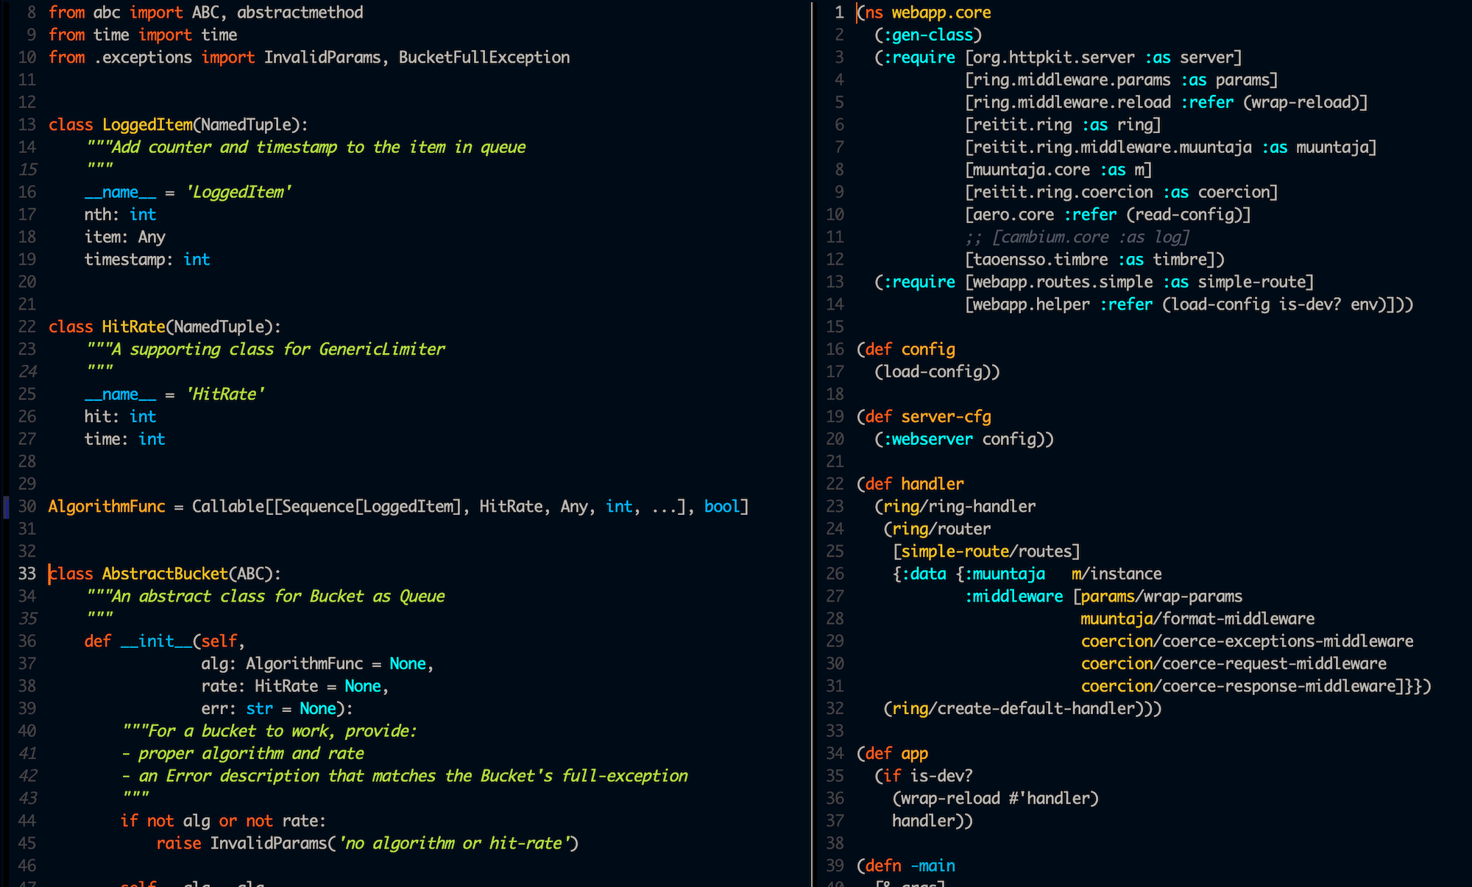This screenshot has height=887, width=1472.
Task: Click the blue gutter marker beside line 30
Action: (6, 507)
